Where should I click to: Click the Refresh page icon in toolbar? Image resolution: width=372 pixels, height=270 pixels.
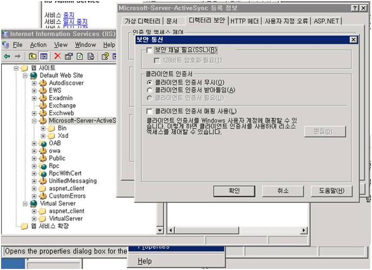pyautogui.click(x=79, y=56)
